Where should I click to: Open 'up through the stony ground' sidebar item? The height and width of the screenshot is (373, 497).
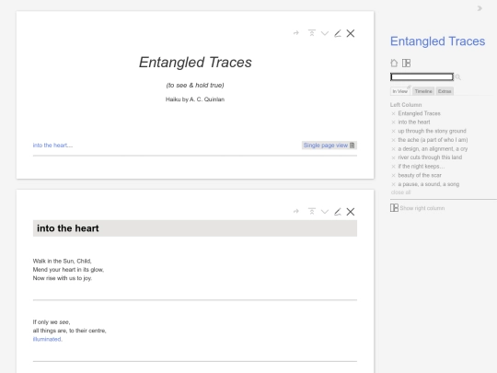(432, 131)
